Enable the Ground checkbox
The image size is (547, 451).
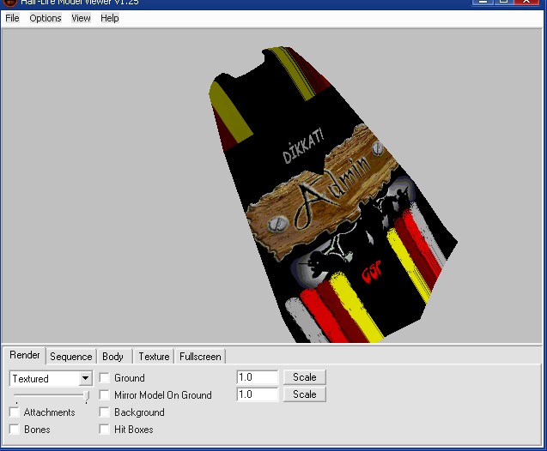(x=105, y=378)
